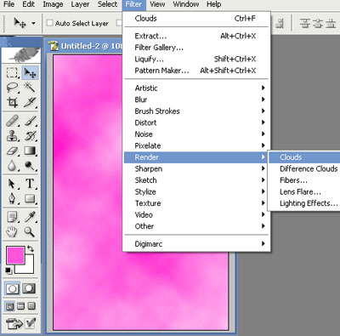The image size is (340, 336).
Task: Select the Move tool in toolbox
Action: click(30, 72)
